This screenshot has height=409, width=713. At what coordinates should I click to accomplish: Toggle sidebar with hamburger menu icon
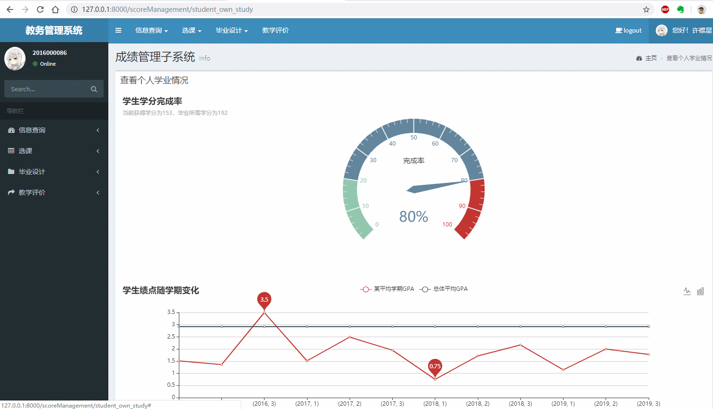pos(118,30)
